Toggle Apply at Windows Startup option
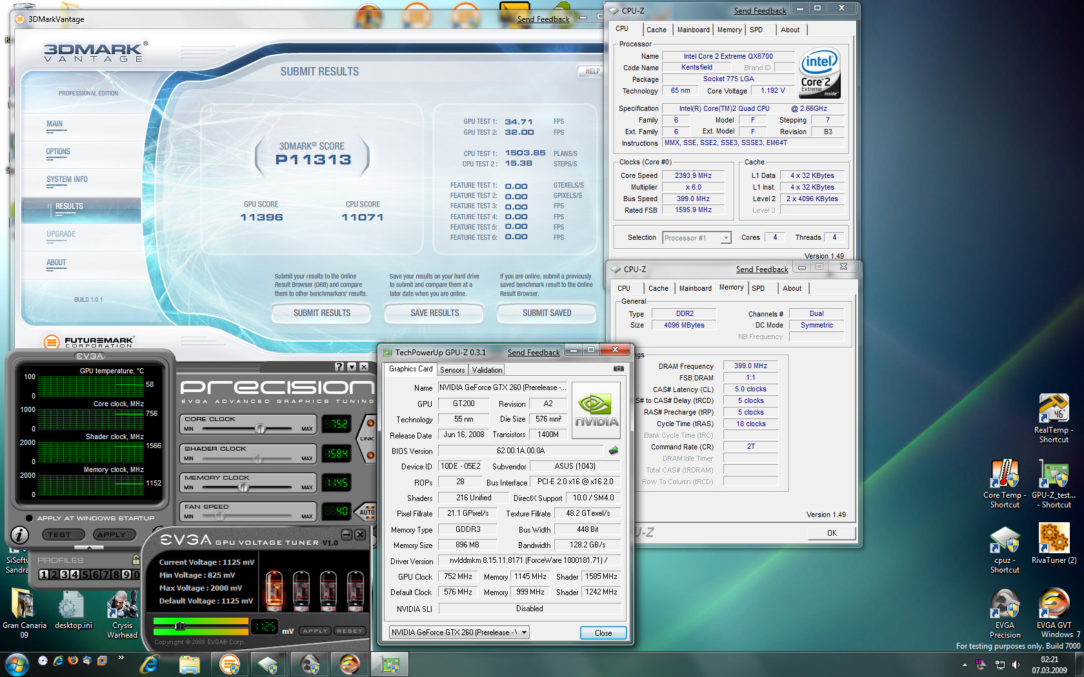Viewport: 1084px width, 677px height. point(29,518)
